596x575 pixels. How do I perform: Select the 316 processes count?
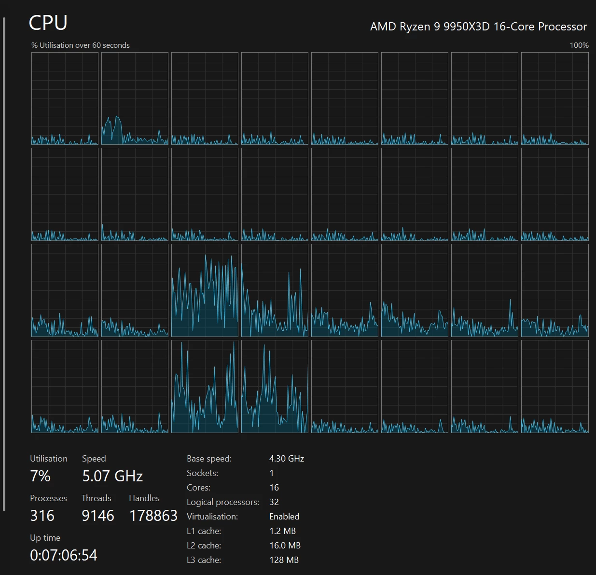(42, 516)
